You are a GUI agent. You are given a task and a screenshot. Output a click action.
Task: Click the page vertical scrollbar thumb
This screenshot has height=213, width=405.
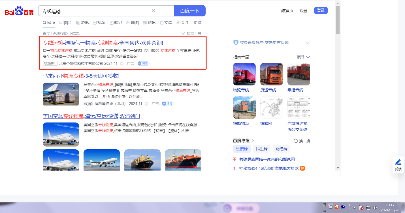click(337, 20)
